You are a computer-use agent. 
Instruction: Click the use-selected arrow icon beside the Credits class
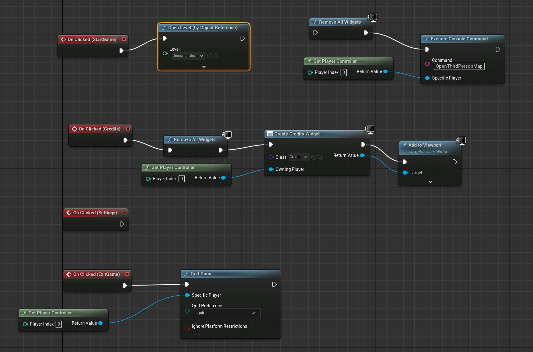314,157
